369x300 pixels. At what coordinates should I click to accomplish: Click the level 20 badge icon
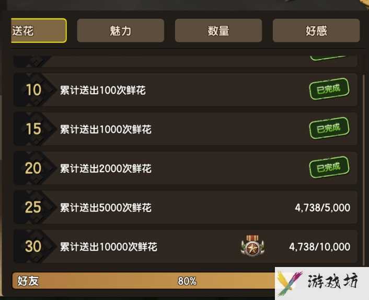33,168
